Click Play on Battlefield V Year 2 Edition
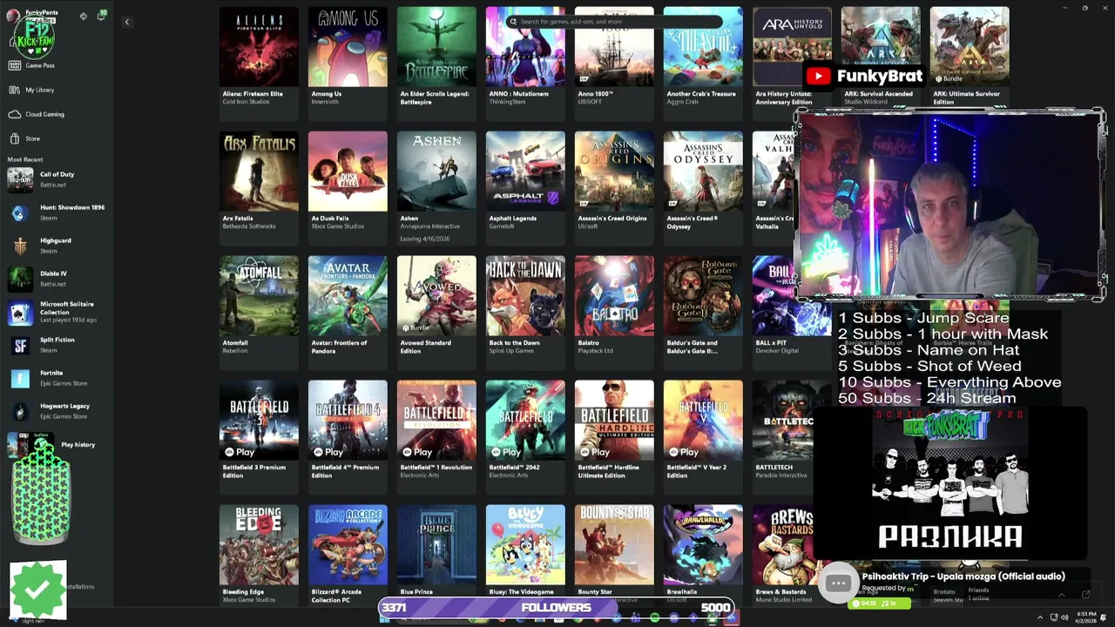The width and height of the screenshot is (1115, 627). click(684, 452)
